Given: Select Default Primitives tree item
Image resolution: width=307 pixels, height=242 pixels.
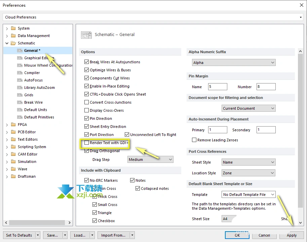Looking at the screenshot, I should coord(39,117).
